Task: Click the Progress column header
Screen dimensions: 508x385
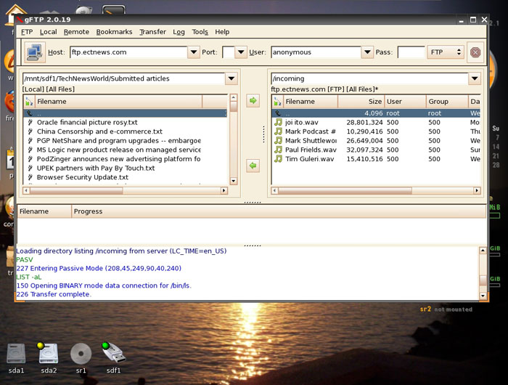Action: pos(279,211)
